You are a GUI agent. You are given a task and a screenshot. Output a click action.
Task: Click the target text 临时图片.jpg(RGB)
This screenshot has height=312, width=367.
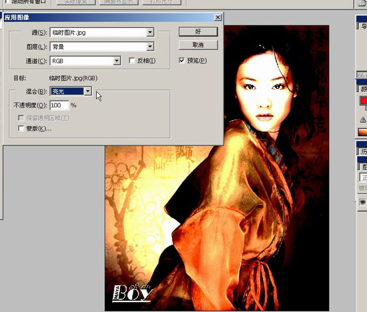(x=73, y=78)
